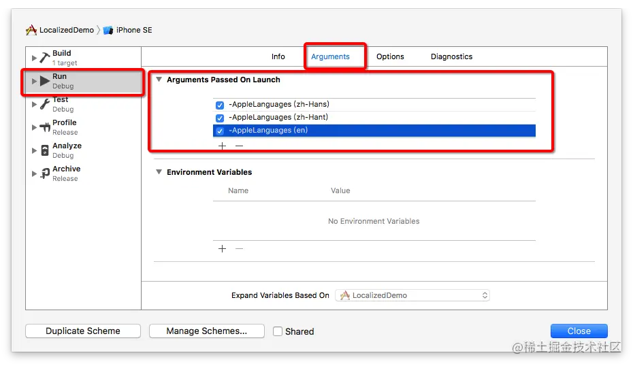Click the Profile instrument icon
This screenshot has height=366, width=633.
[x=45, y=127]
